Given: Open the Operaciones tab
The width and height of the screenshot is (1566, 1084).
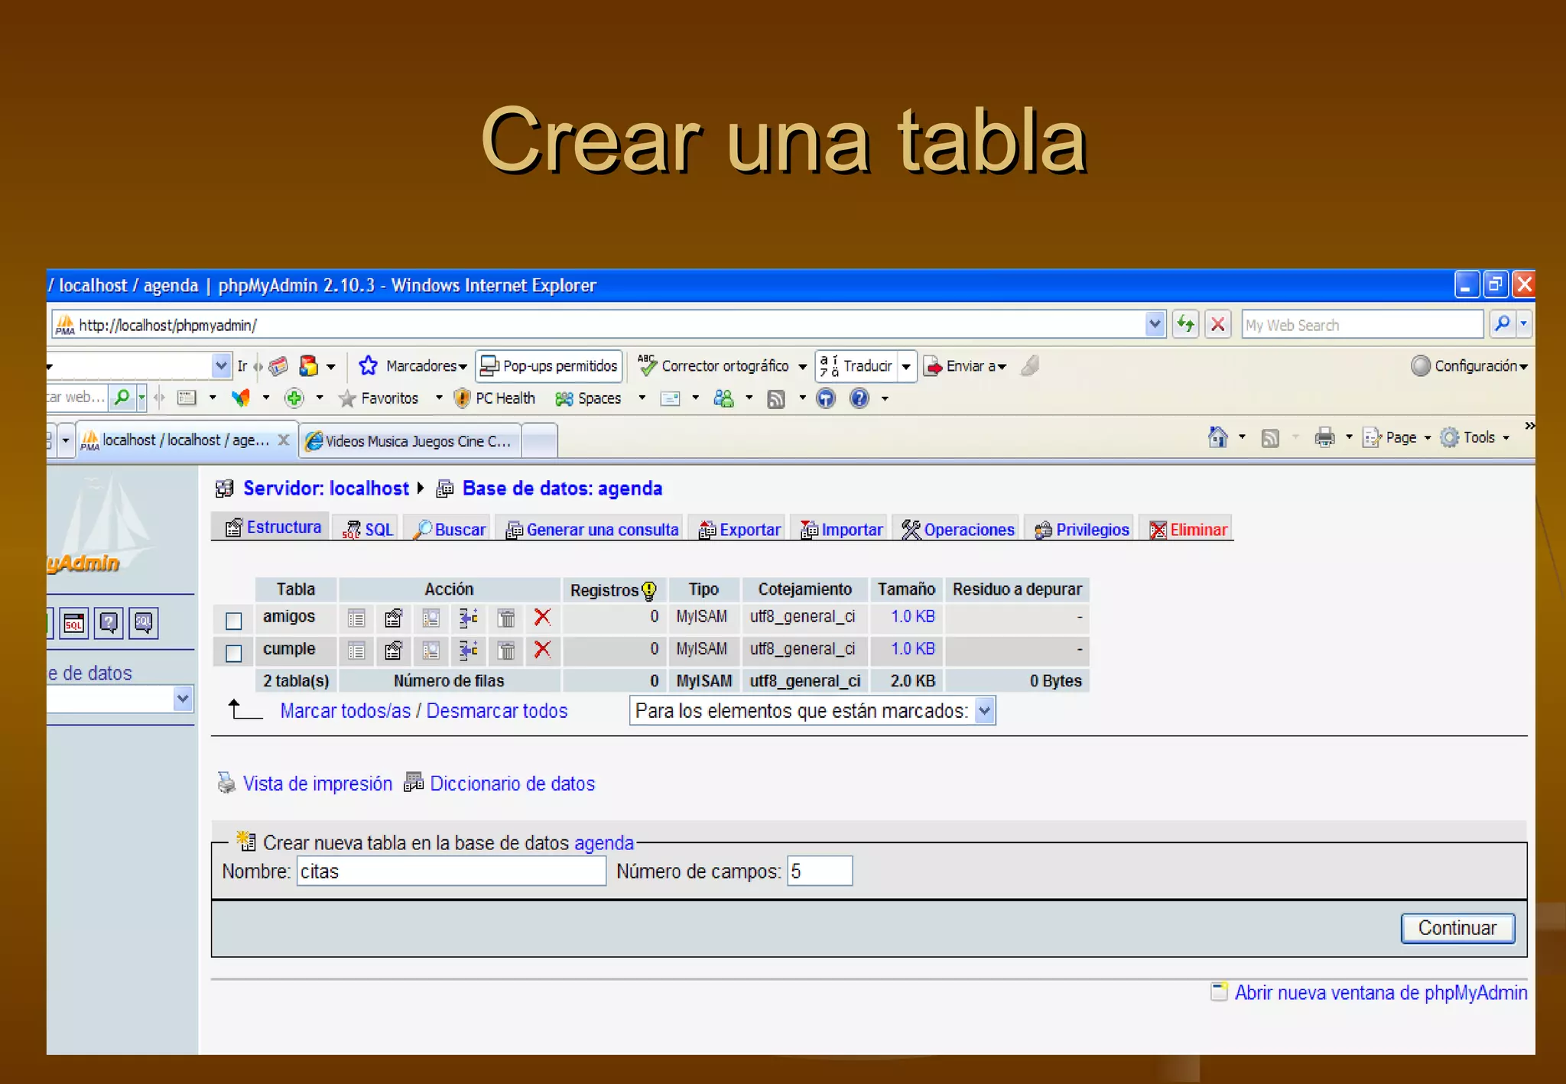Looking at the screenshot, I should coord(957,529).
